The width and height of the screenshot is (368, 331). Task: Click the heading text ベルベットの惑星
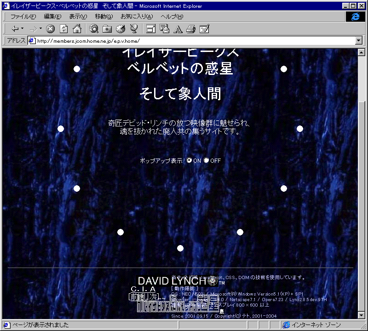point(180,68)
